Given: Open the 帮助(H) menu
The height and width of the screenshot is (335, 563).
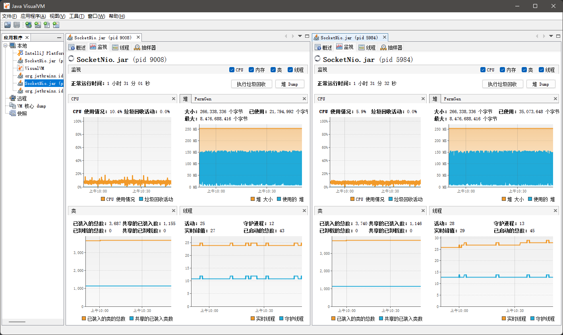Looking at the screenshot, I should (117, 16).
